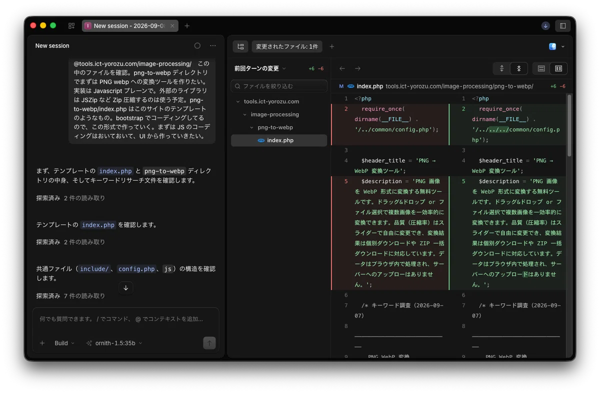600x393 pixels.
Task: Click the New session panel title
Action: [52, 45]
